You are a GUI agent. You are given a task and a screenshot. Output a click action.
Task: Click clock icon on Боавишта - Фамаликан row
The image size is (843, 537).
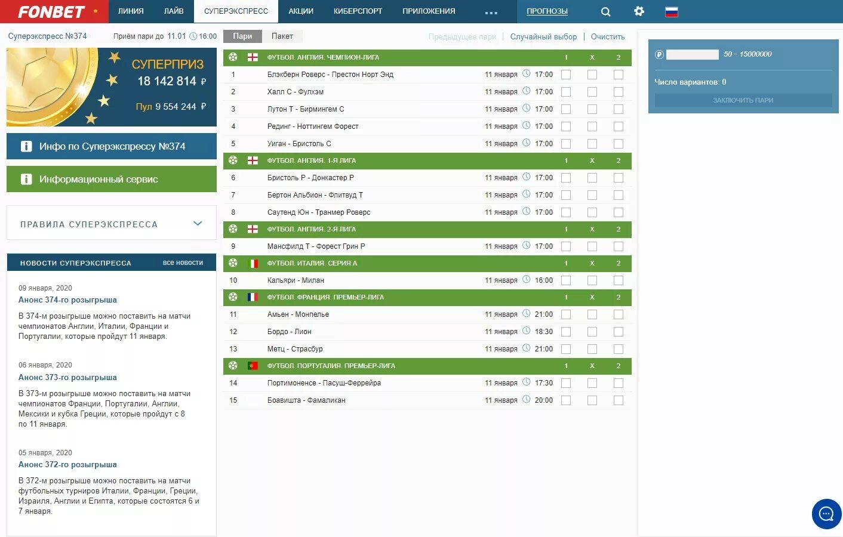coord(527,400)
